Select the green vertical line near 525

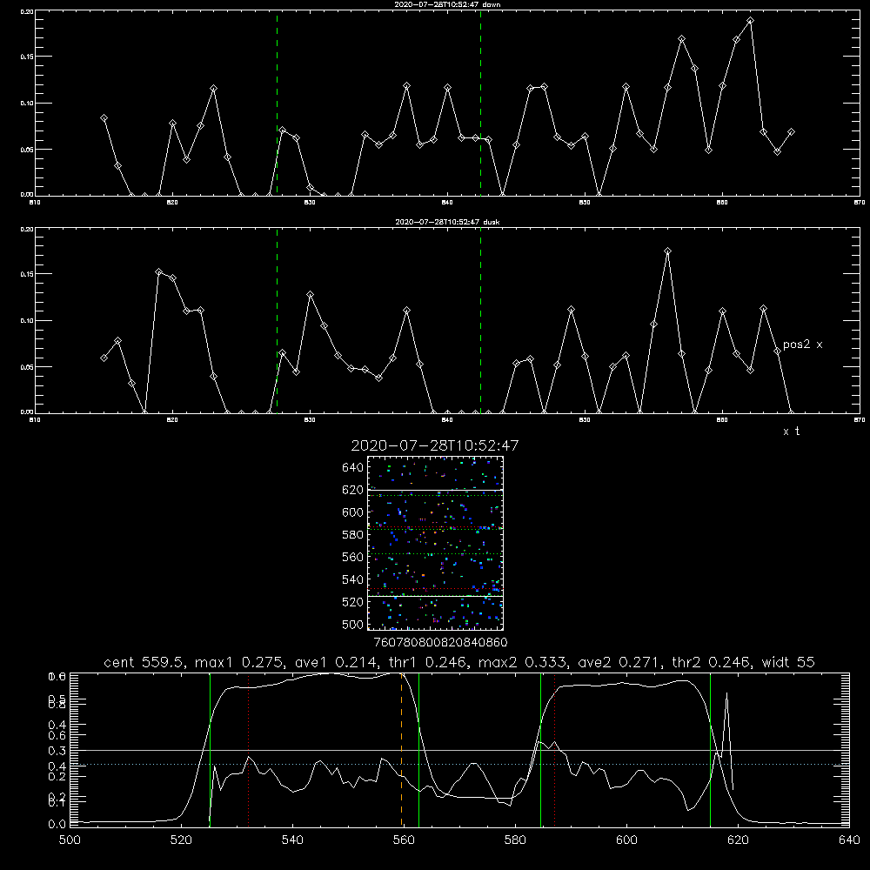[210, 750]
